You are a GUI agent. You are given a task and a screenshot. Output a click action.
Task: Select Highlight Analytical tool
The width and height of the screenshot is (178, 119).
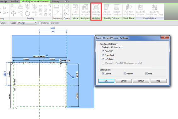pos(85,10)
